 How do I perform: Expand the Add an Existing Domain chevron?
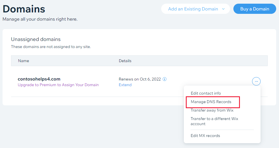coord(223,9)
